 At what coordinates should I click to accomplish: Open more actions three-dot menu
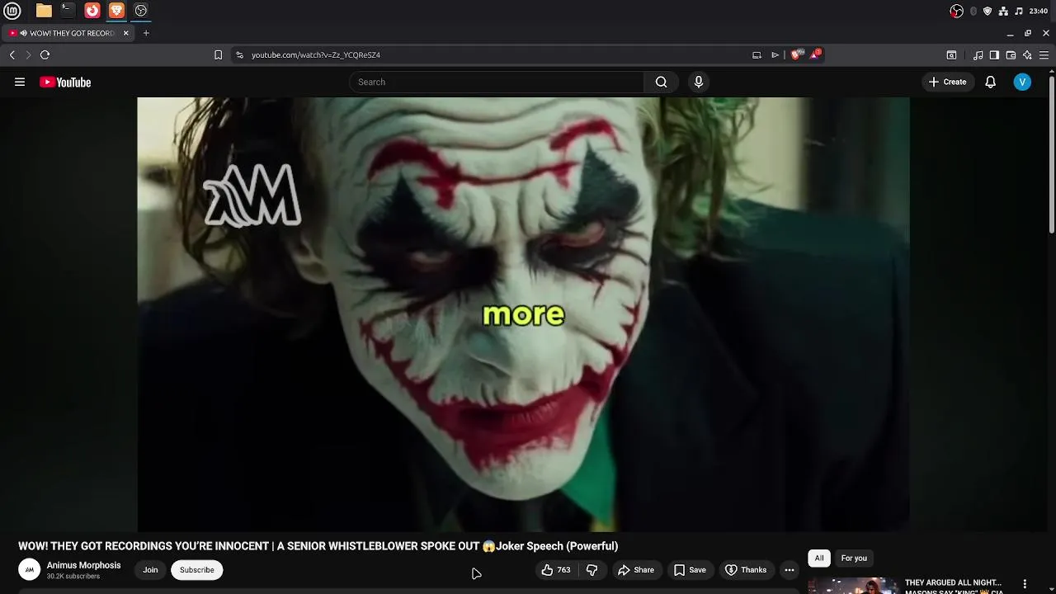coord(790,570)
